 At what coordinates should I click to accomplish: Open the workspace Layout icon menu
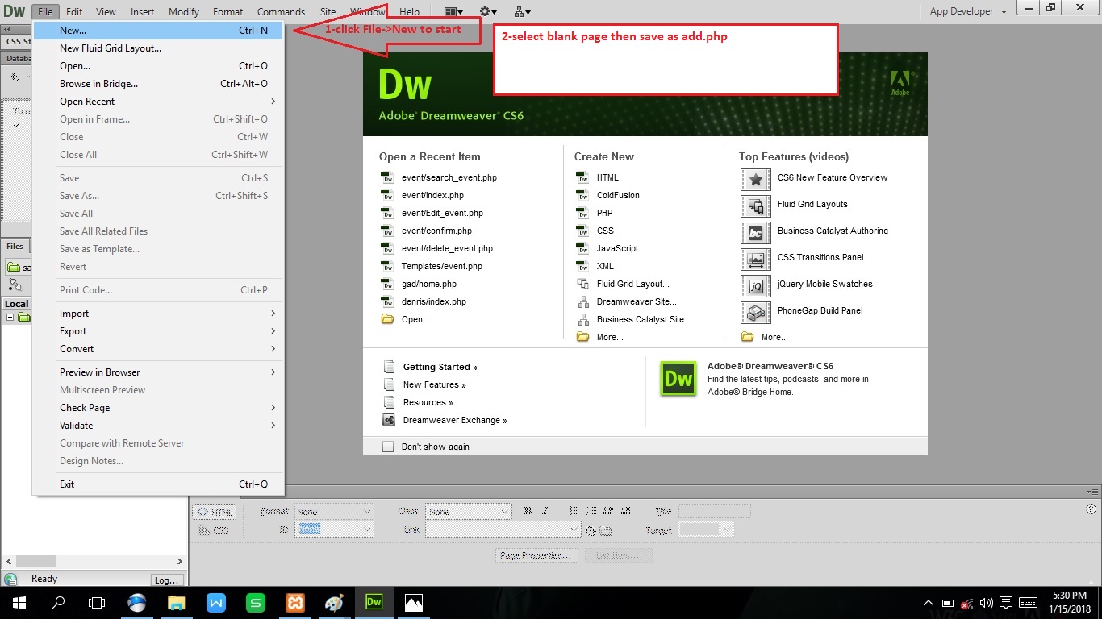tap(454, 11)
